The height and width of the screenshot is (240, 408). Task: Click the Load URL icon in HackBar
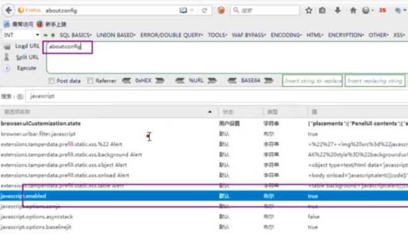click(x=7, y=47)
